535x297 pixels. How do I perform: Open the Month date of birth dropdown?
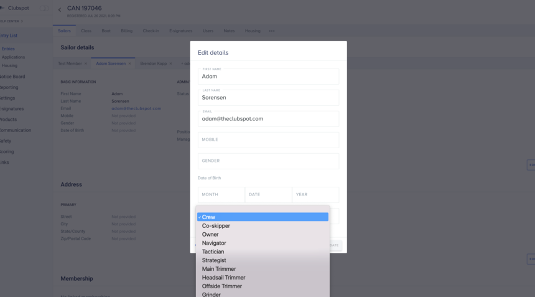tap(221, 195)
